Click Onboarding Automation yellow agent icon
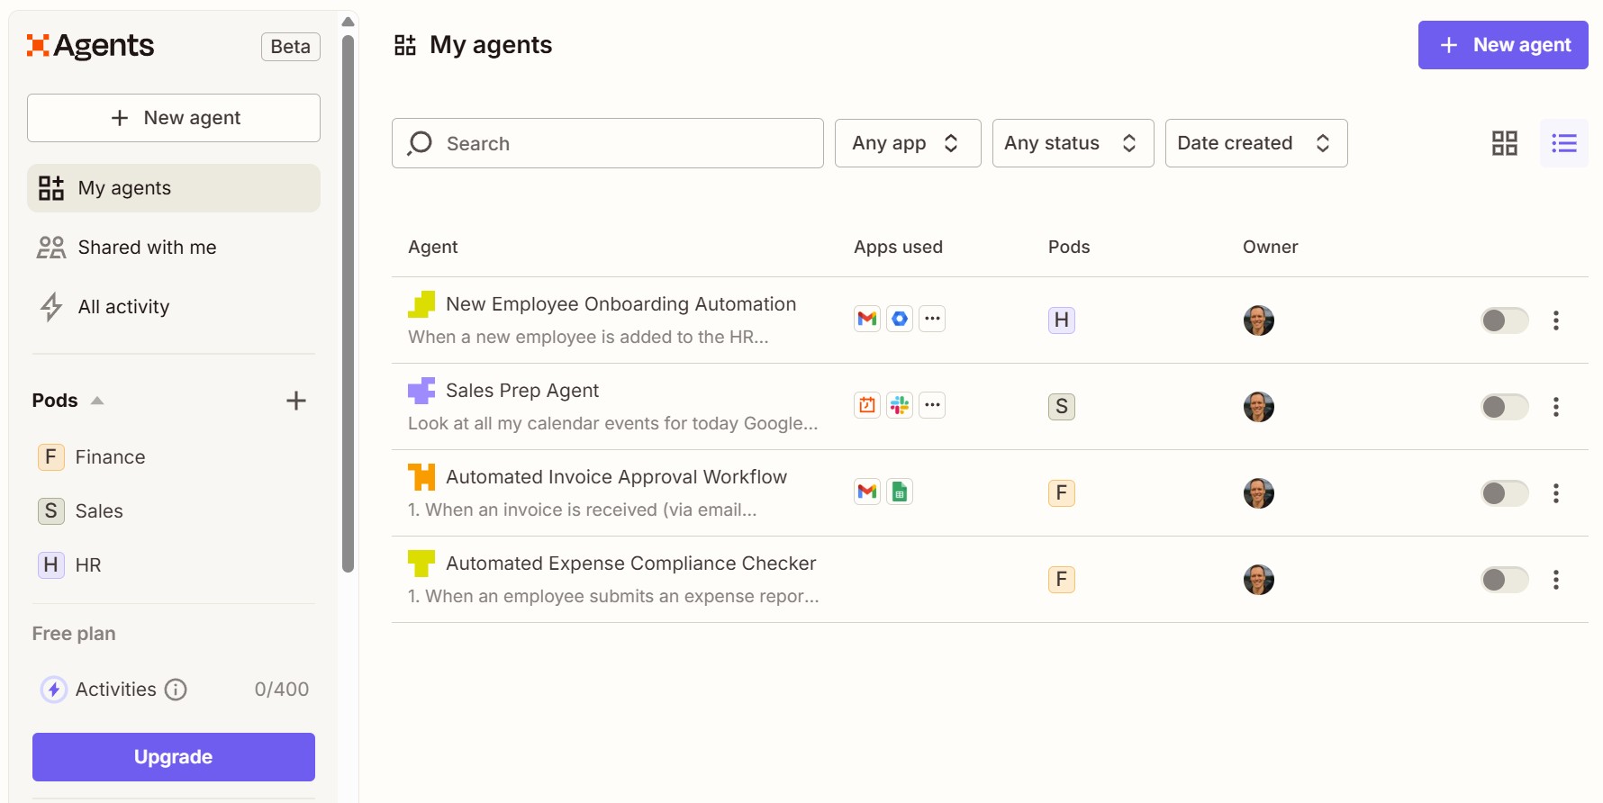The image size is (1603, 803). point(421,304)
